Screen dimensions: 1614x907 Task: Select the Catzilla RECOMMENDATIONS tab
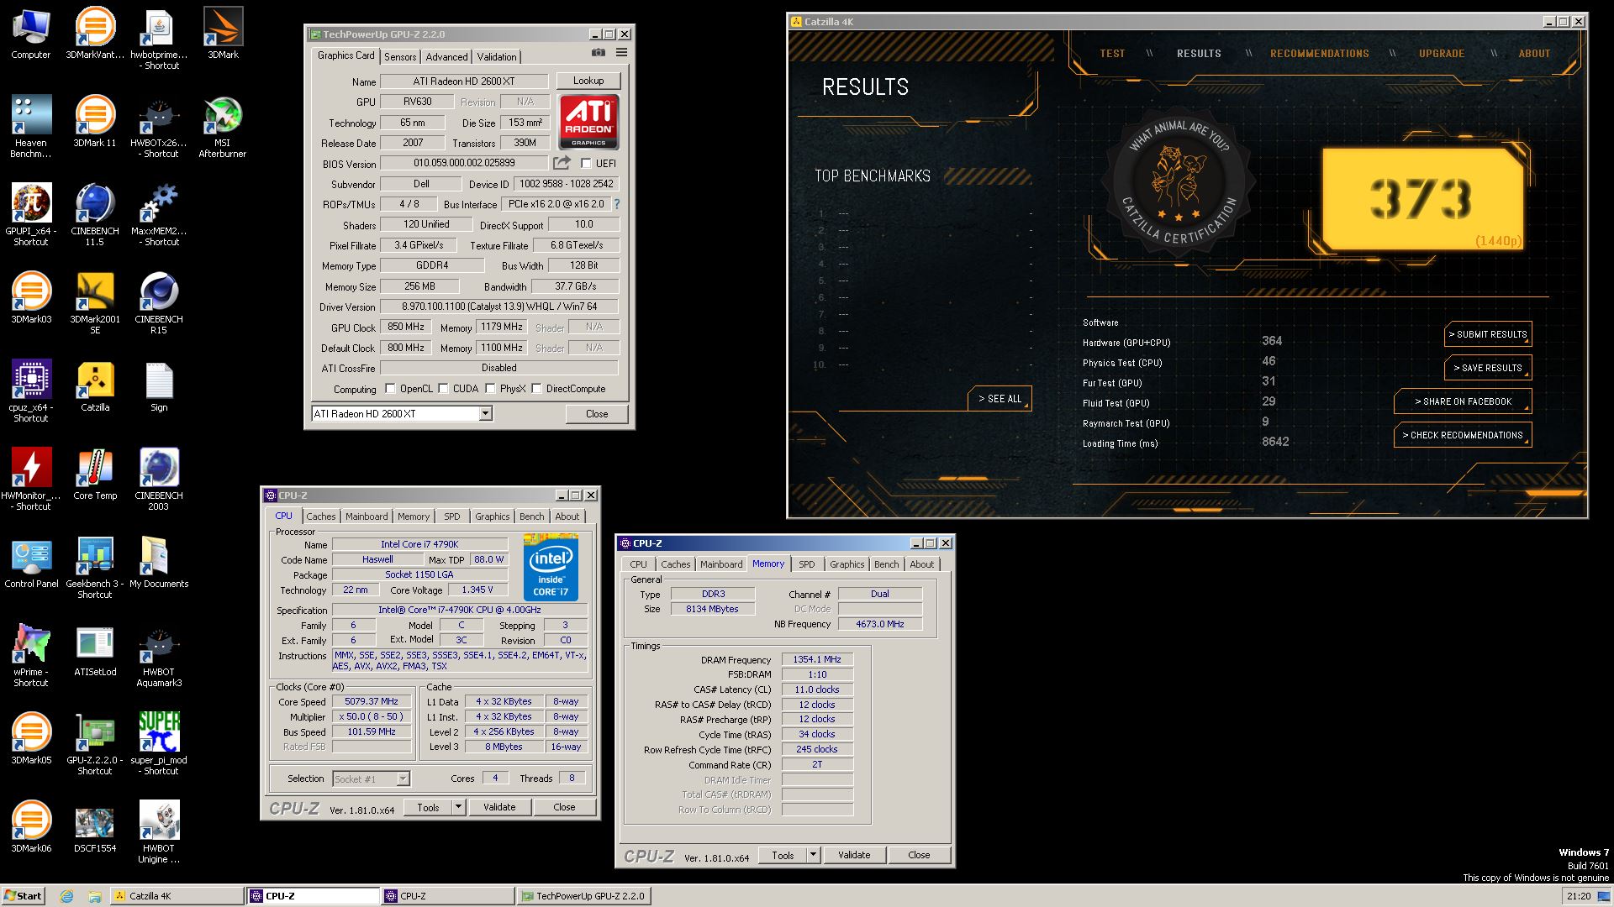pos(1319,53)
